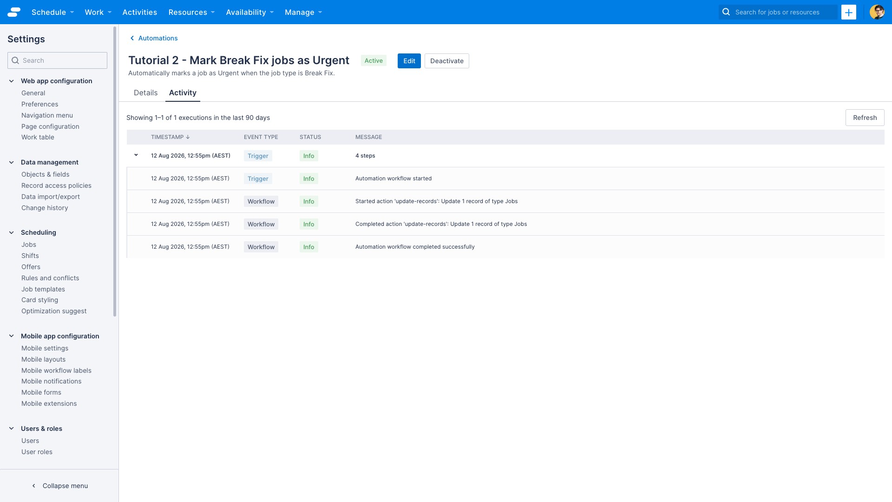Click the Refresh button
The height and width of the screenshot is (502, 892).
coord(865,118)
